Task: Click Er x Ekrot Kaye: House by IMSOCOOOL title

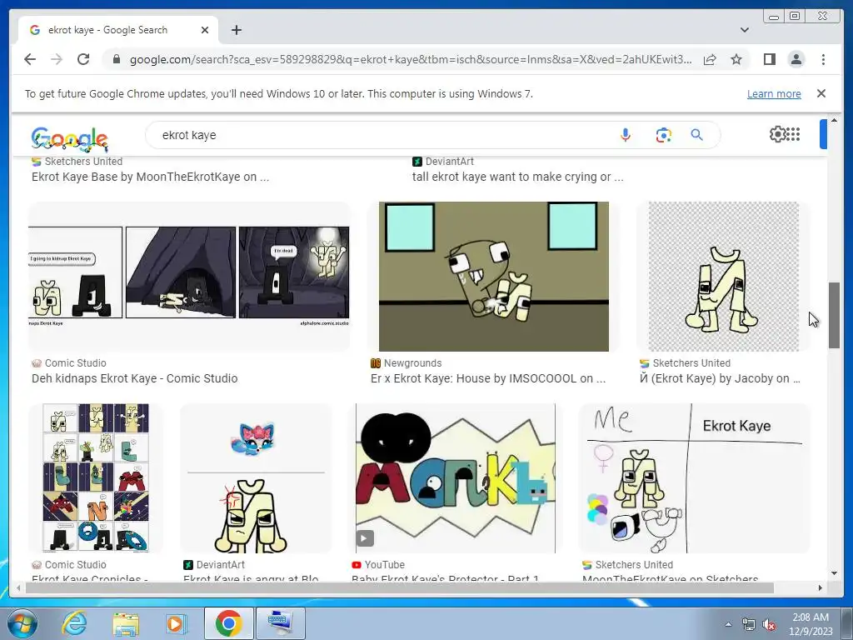Action: point(488,378)
